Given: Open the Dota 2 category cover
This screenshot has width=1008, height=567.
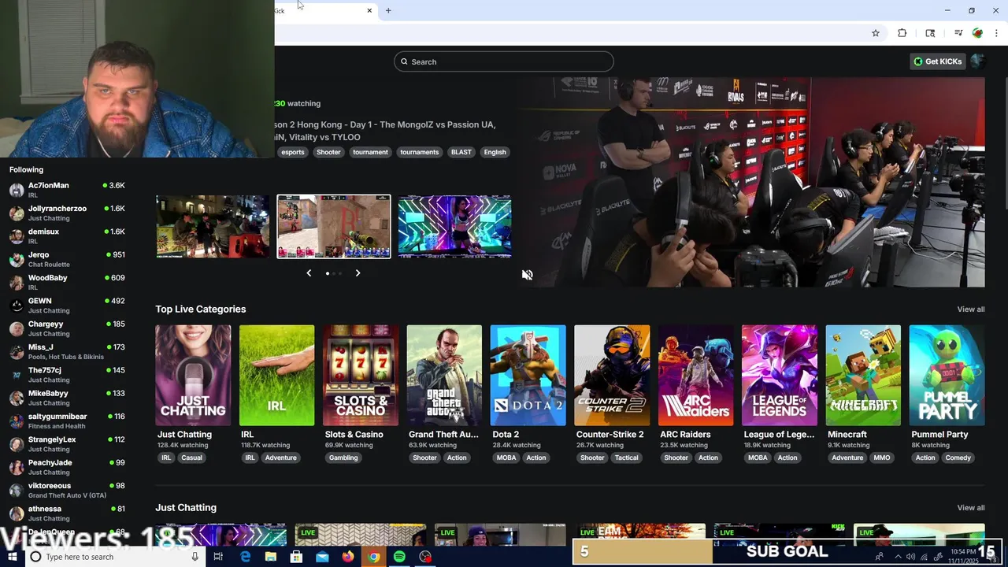Looking at the screenshot, I should tap(528, 376).
